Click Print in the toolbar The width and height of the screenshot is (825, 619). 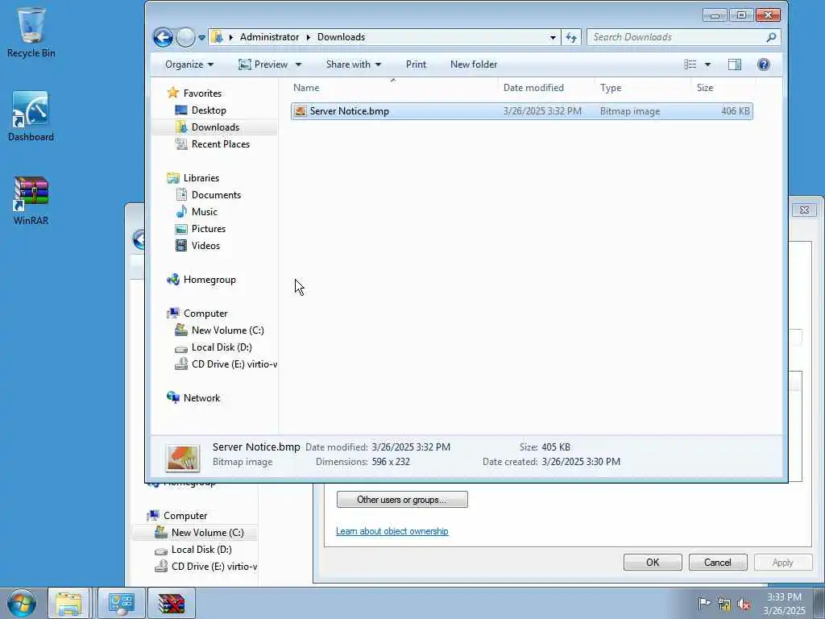pos(416,64)
